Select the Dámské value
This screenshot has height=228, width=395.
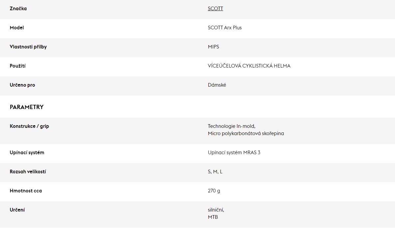[x=217, y=85]
